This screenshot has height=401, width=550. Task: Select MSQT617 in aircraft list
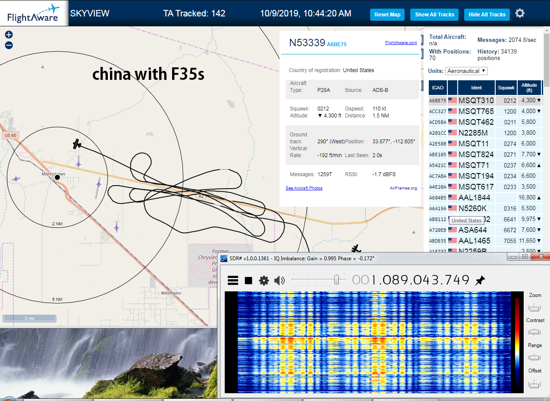tap(476, 187)
